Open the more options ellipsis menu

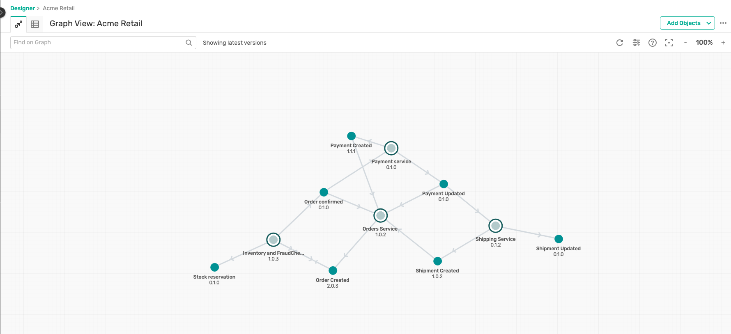(723, 23)
